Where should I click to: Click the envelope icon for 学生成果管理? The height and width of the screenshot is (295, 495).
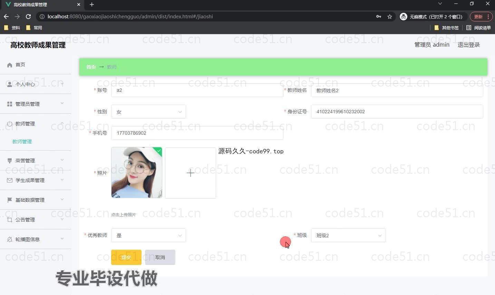point(10,180)
